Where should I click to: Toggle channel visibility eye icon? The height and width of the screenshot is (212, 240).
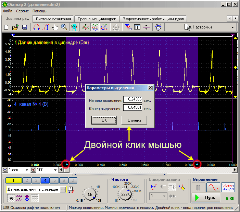[x=11, y=198]
